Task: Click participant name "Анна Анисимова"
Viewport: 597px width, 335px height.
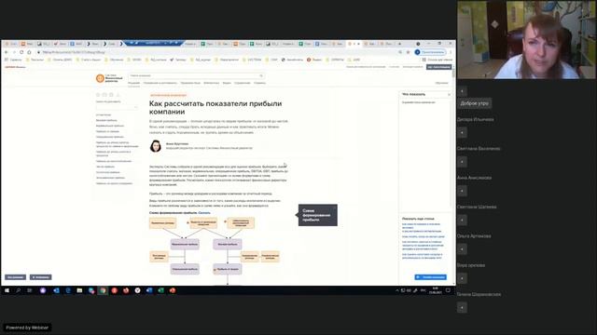Action: pos(475,178)
